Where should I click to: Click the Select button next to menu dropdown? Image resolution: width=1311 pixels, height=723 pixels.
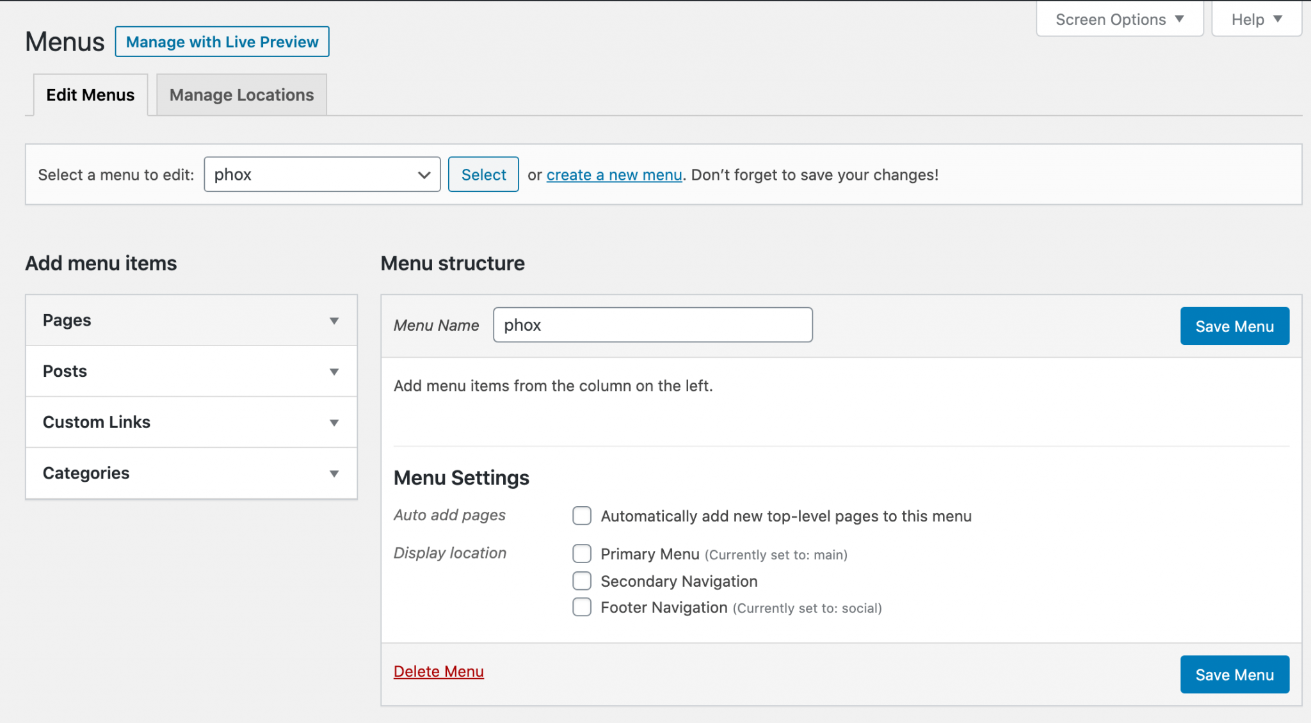click(x=483, y=174)
